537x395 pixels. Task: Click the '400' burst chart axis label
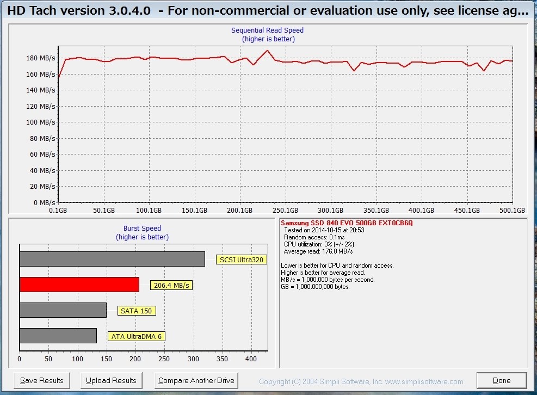pos(251,359)
